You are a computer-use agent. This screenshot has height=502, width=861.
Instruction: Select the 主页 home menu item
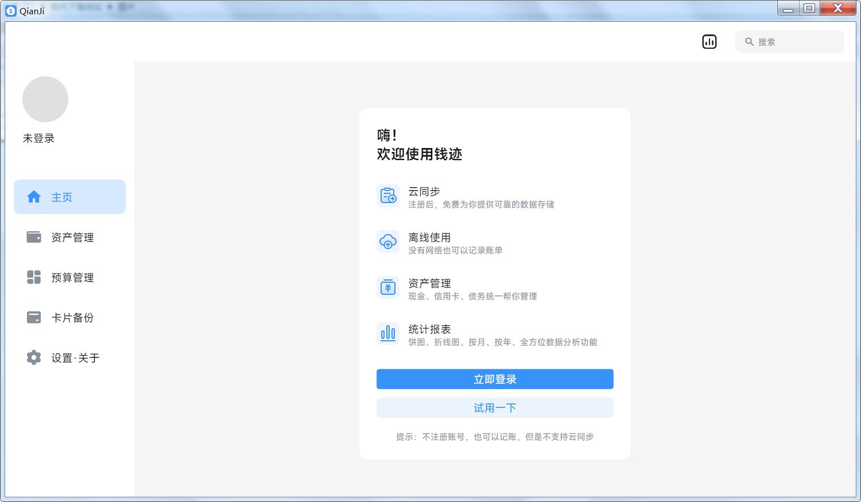point(69,197)
